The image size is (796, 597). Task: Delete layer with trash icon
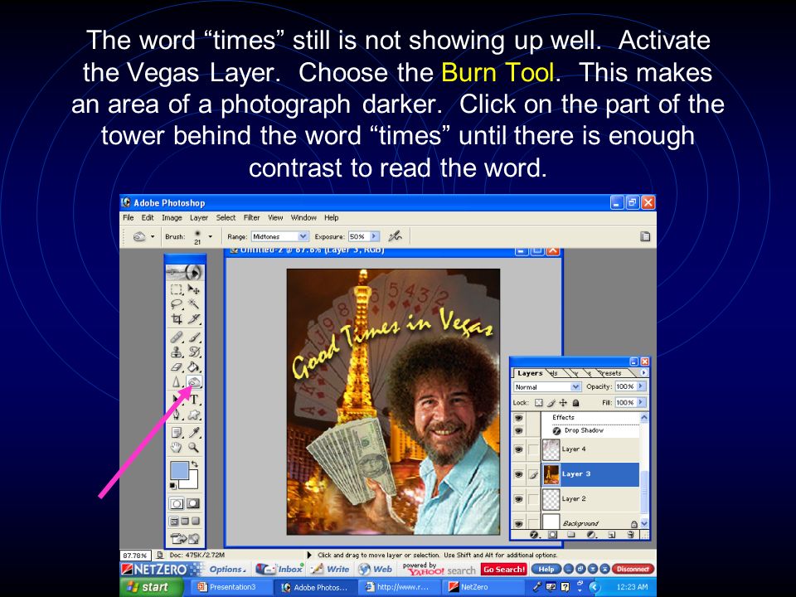pyautogui.click(x=630, y=534)
